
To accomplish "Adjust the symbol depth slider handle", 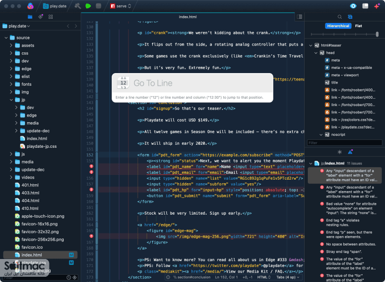I will click(377, 34).
